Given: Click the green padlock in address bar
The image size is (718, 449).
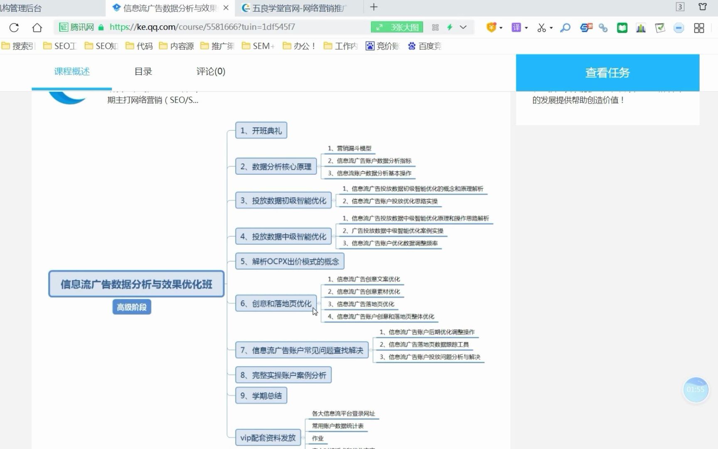Looking at the screenshot, I should coord(101,27).
